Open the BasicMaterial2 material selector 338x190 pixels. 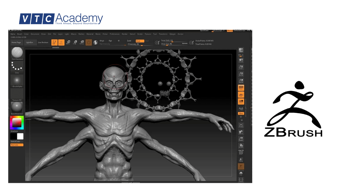click(x=17, y=108)
